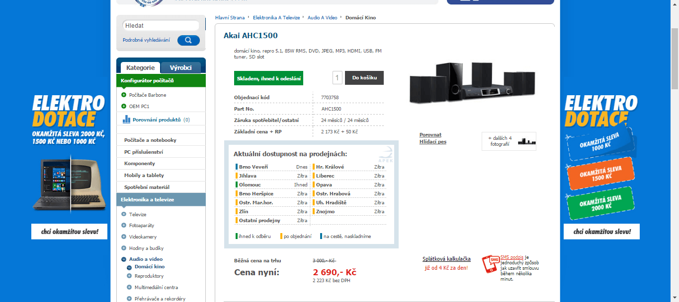
Task: Click the magnifier search button
Action: (188, 40)
